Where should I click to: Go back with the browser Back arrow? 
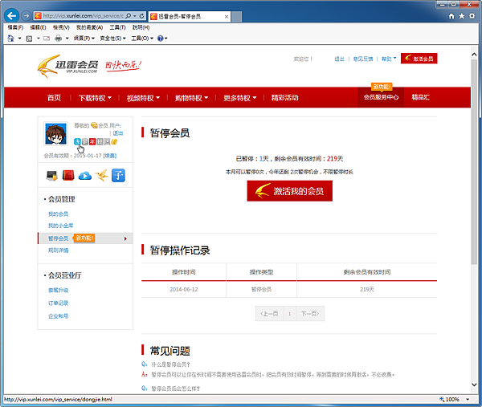12,15
